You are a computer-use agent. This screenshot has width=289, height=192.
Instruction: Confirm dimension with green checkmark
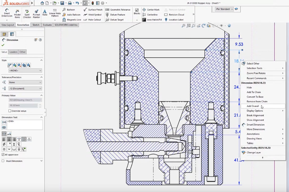click(x=3, y=45)
